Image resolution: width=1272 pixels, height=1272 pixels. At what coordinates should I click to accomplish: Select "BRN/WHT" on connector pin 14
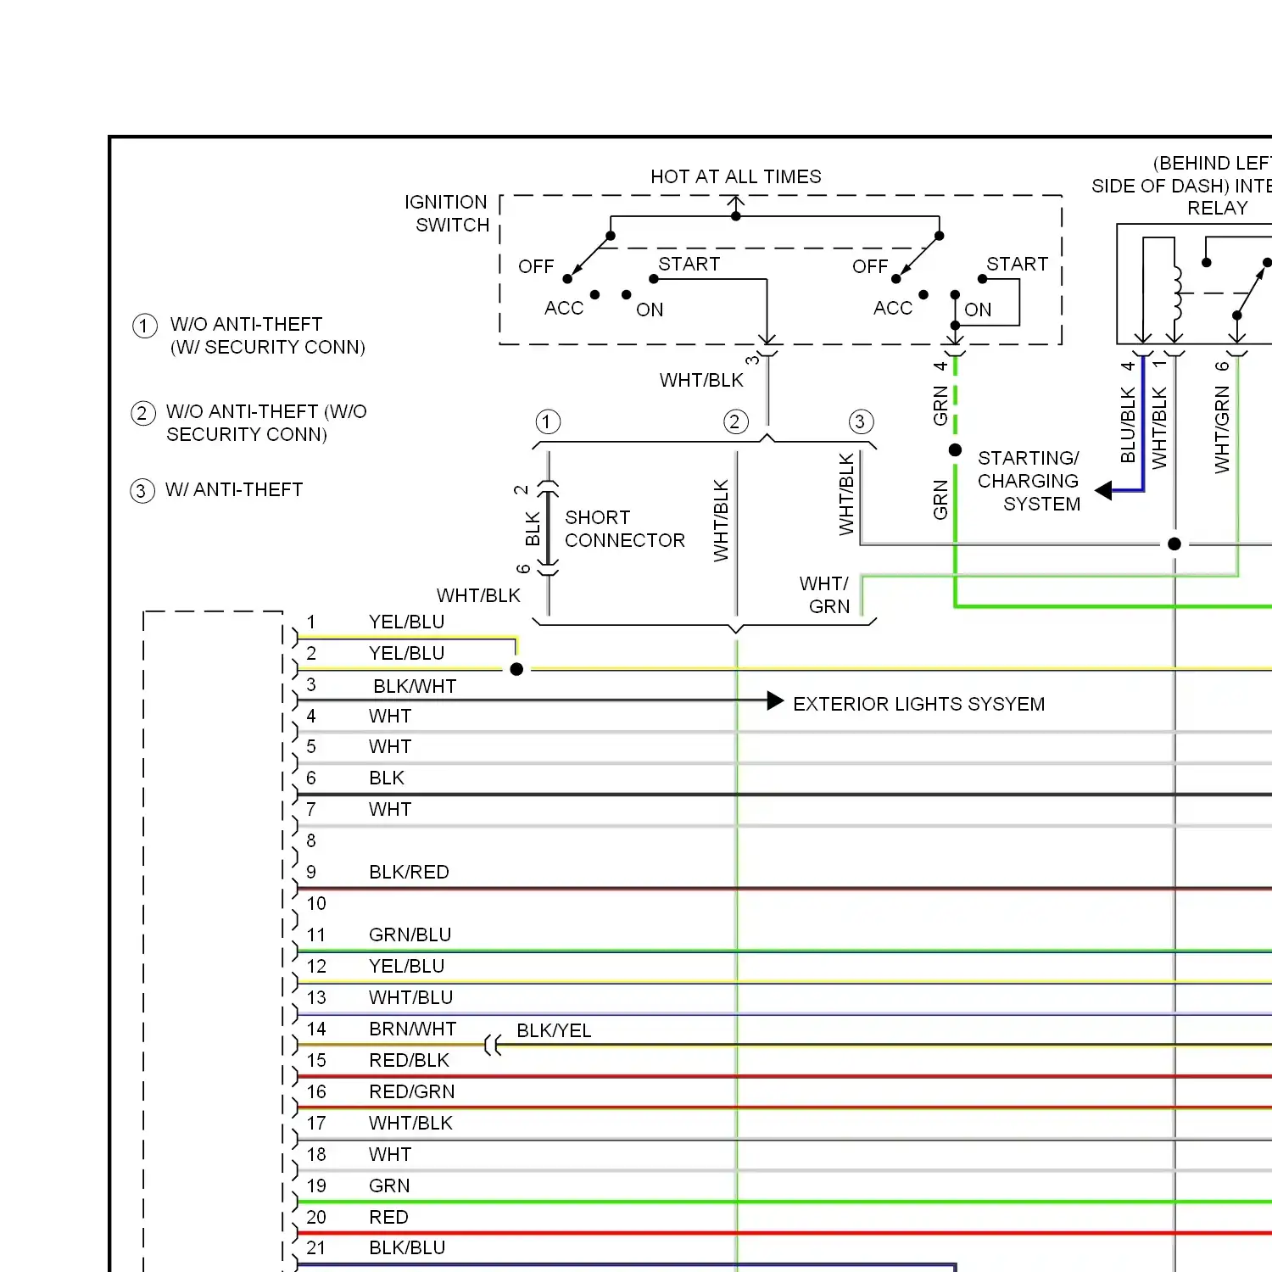point(413,1029)
